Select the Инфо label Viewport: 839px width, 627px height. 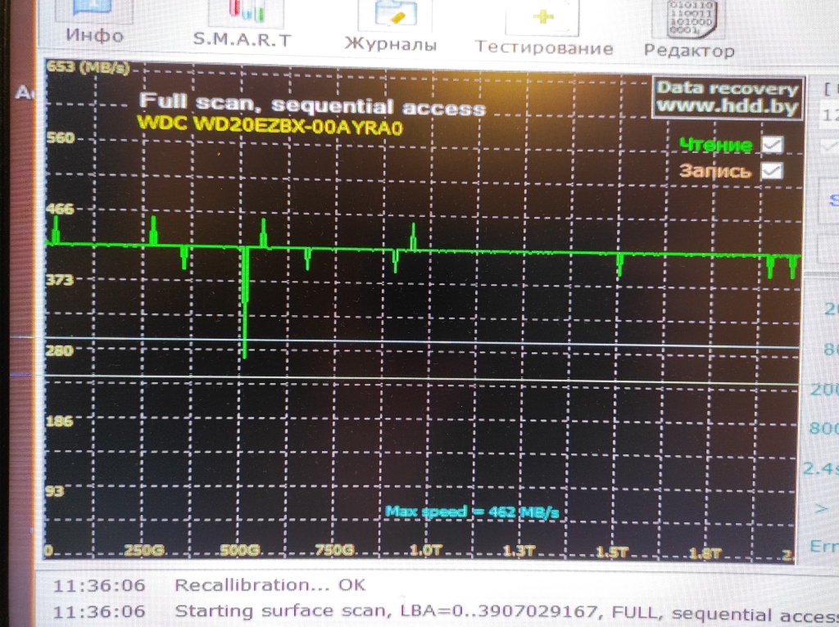tap(95, 36)
